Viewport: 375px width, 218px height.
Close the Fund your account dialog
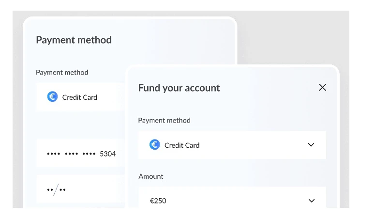(x=323, y=88)
